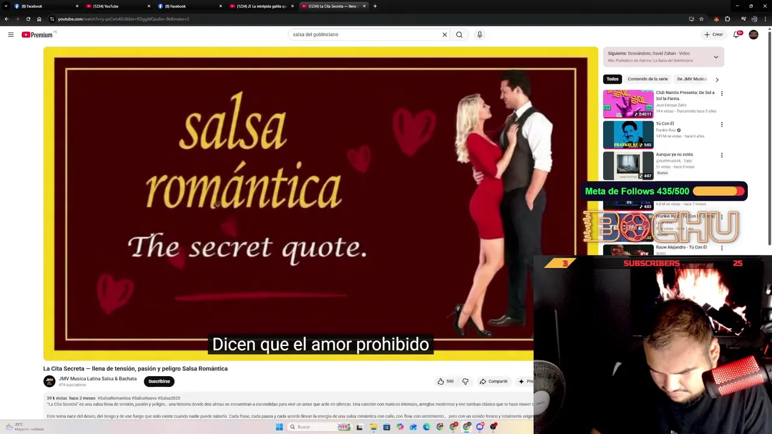Viewport: 772px width, 434px height.
Task: Open the YouTube account avatar menu
Action: click(x=753, y=34)
